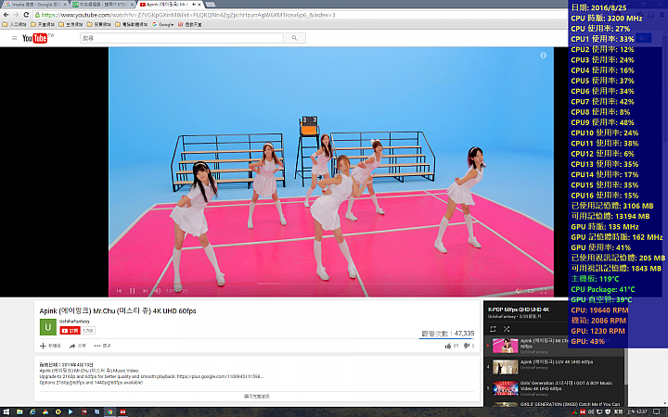Click the browser forward arrow
The width and height of the screenshot is (668, 417).
(x=16, y=15)
